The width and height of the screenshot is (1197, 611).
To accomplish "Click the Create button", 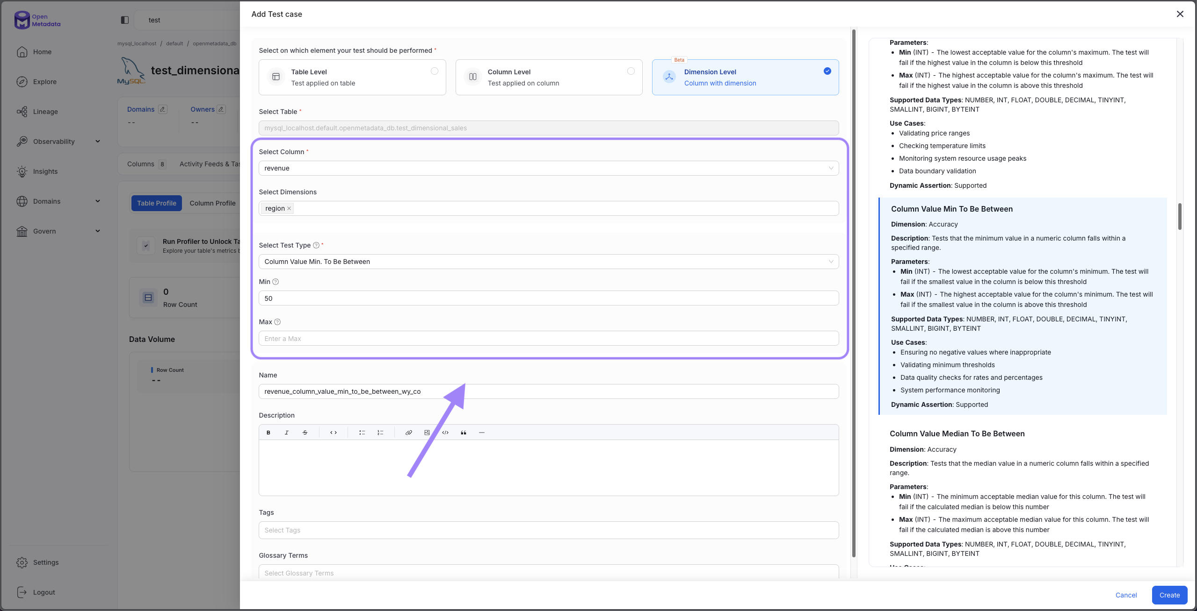I will coord(1169,595).
